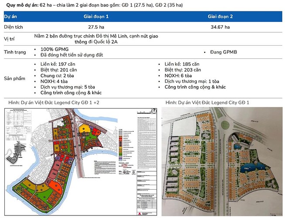Viewport: 285px width, 218px height.
Task: Click "Liền kề: 197 căn" item
Action: [x=58, y=64]
